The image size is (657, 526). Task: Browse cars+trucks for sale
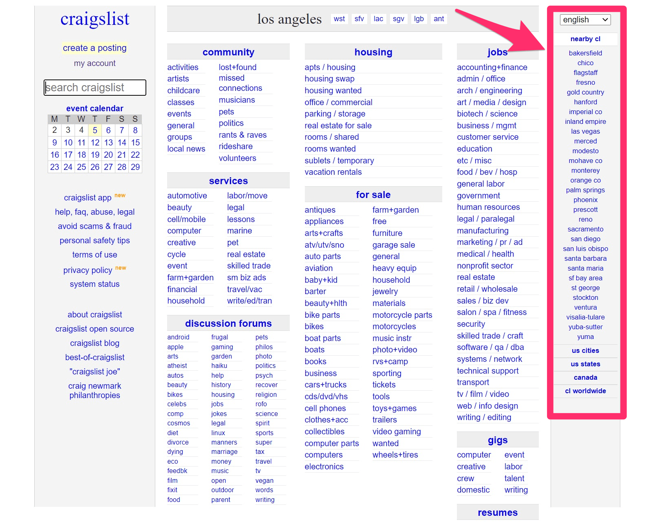[325, 385]
